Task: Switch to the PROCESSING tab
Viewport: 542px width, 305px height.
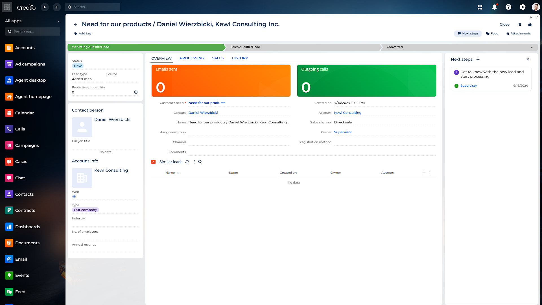Action: (x=192, y=58)
